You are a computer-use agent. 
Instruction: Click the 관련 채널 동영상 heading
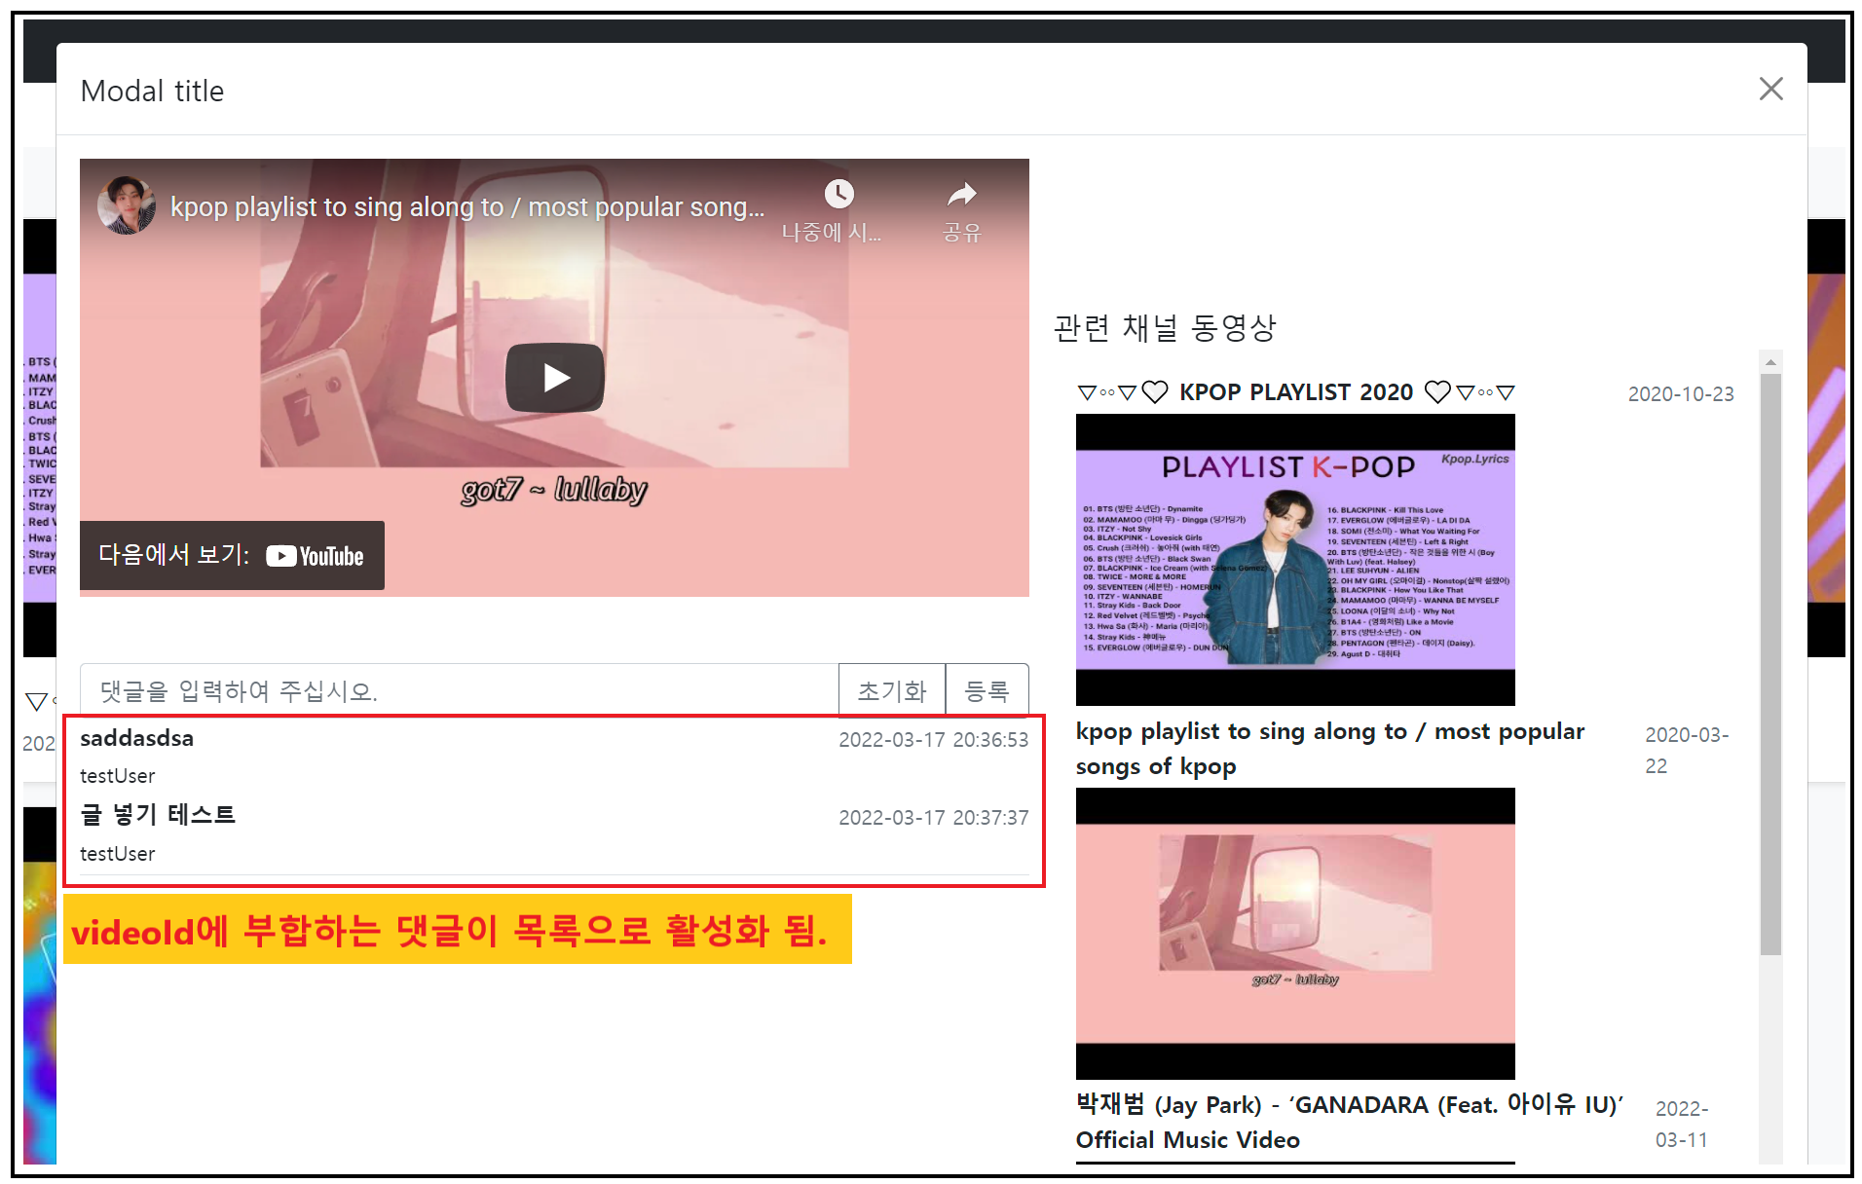[x=1165, y=328]
